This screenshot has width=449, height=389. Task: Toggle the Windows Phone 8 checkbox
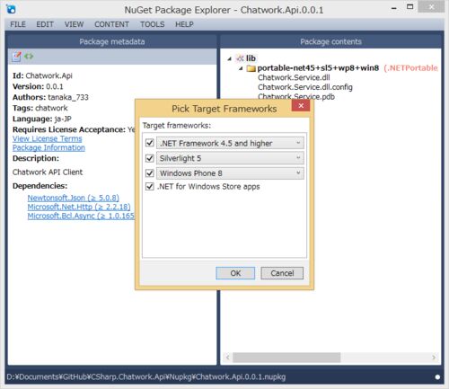(150, 173)
